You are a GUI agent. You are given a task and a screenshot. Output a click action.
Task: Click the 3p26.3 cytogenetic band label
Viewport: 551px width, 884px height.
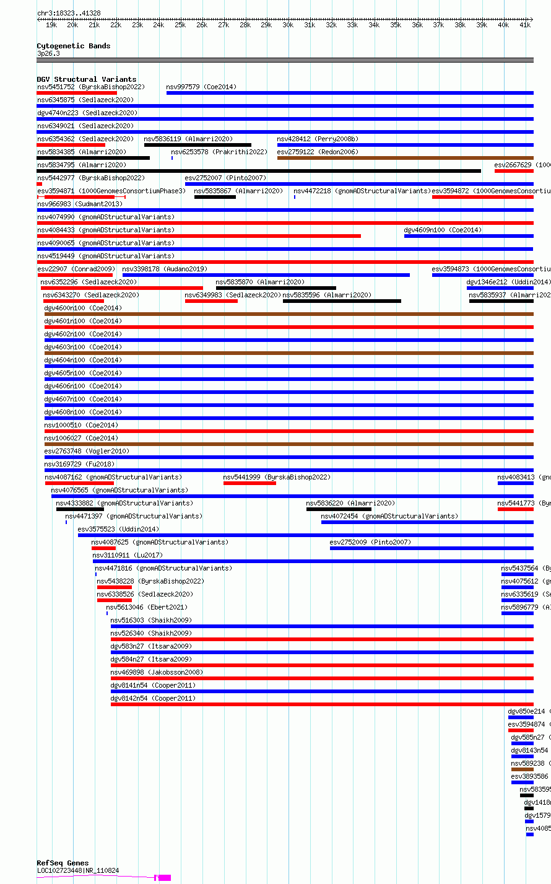pyautogui.click(x=48, y=53)
